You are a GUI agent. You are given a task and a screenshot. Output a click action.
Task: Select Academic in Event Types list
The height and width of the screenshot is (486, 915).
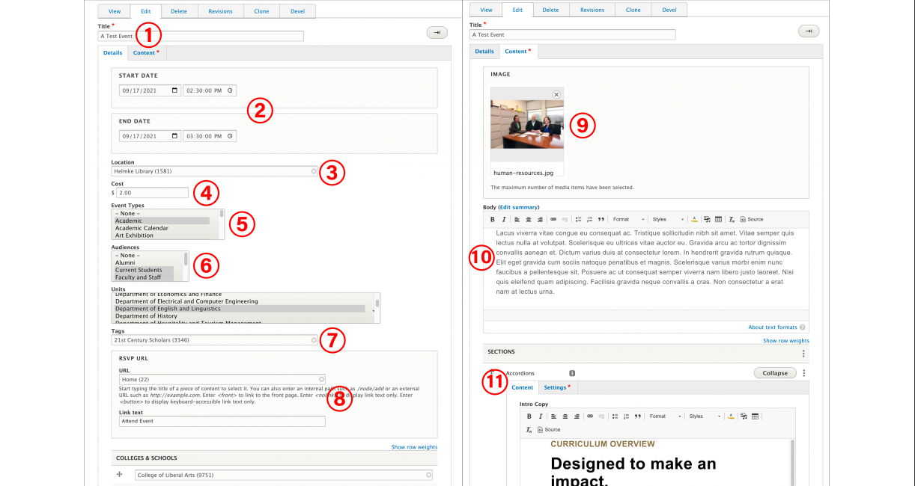coord(162,221)
